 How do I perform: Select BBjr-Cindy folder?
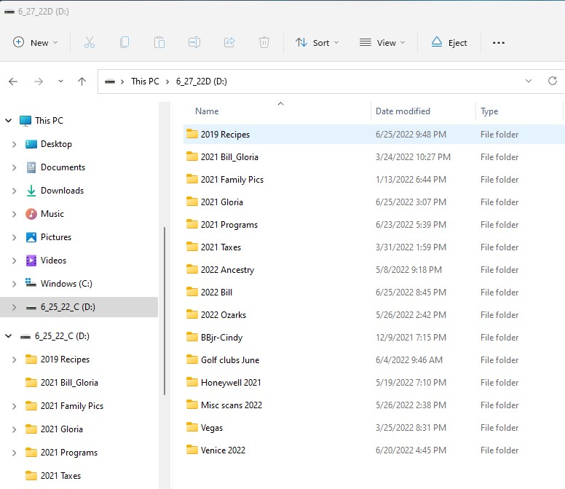coord(221,338)
